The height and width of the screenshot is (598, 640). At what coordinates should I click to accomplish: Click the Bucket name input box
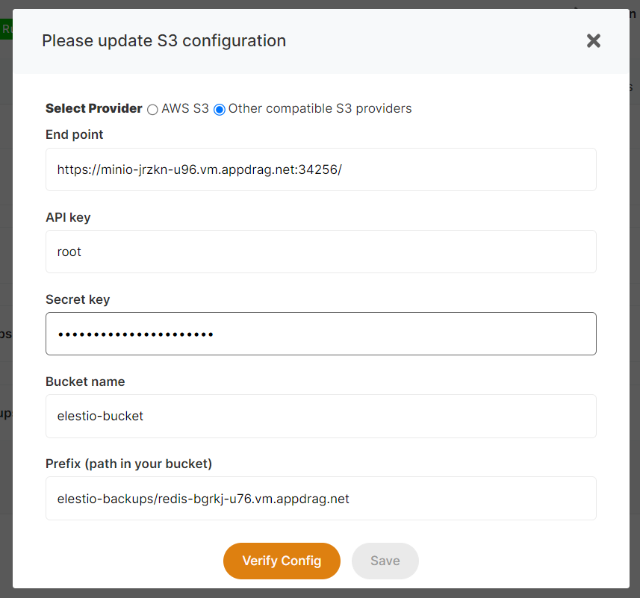(x=320, y=416)
